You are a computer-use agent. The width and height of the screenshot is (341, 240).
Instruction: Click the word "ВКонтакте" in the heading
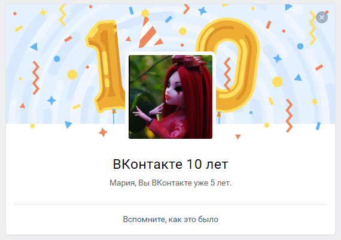click(147, 164)
